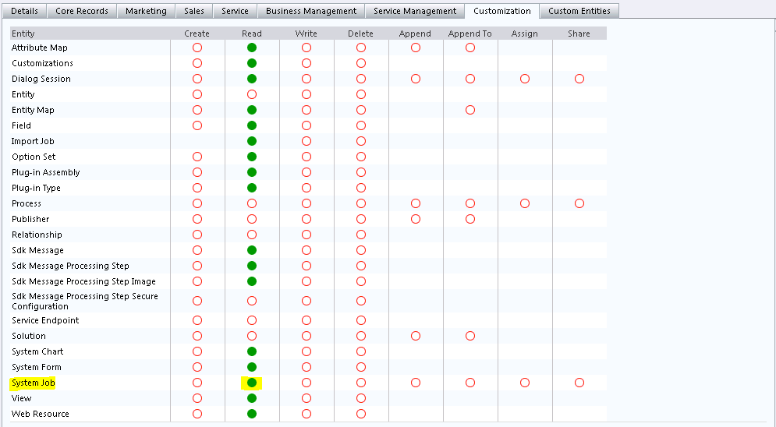Toggle Write privilege for Plug-in Assembly

[307, 172]
